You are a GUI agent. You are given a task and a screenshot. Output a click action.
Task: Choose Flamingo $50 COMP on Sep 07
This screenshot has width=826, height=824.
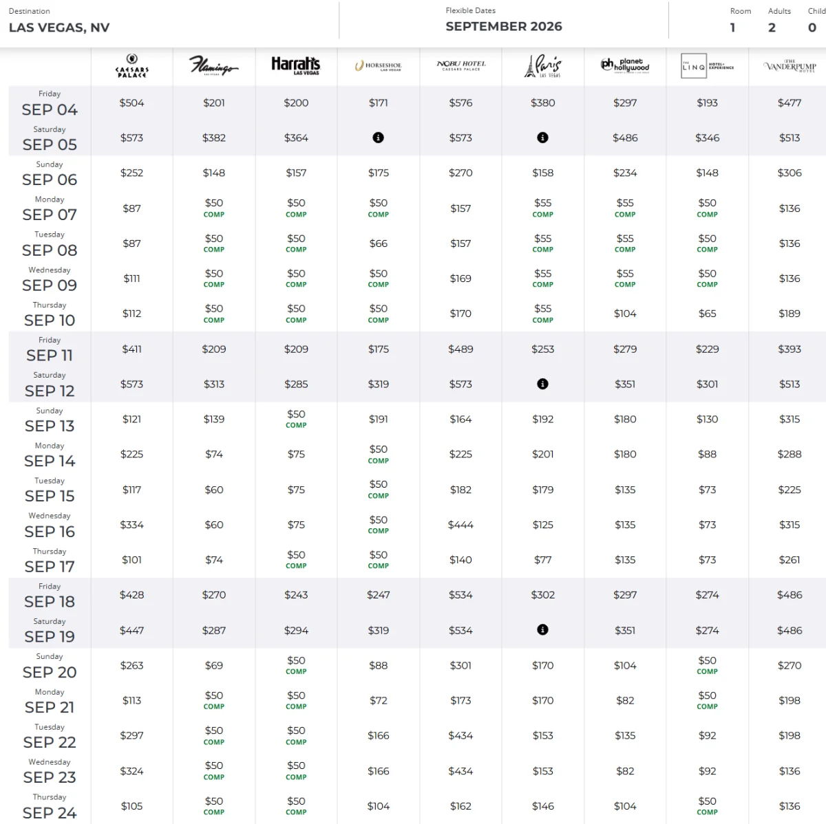(214, 208)
